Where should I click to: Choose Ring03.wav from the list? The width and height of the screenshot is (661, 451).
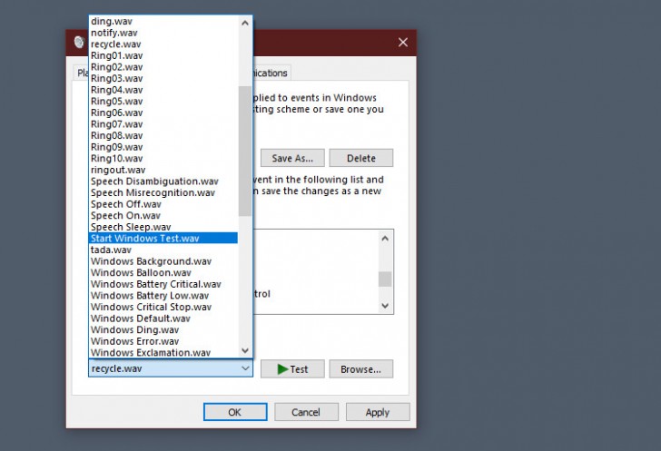[163, 78]
